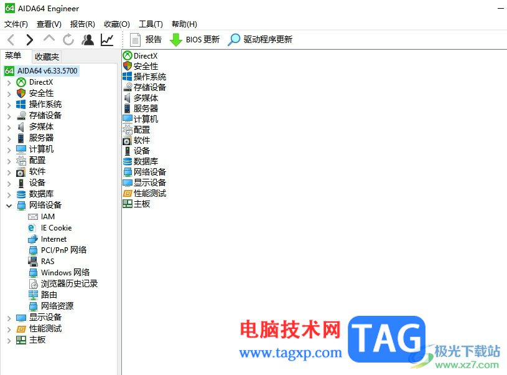Click the refresh icon in navigation bar
The image size is (507, 375).
click(x=68, y=39)
